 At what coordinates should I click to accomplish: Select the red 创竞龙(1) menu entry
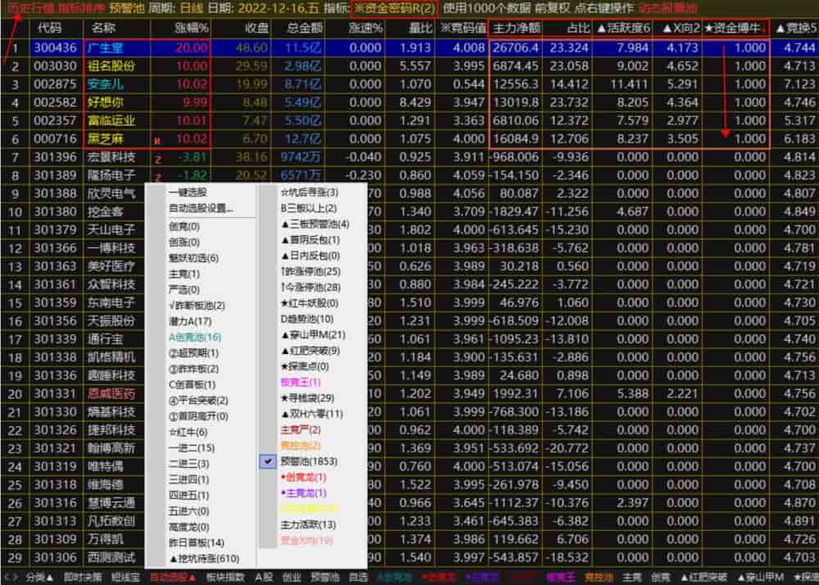pos(304,478)
